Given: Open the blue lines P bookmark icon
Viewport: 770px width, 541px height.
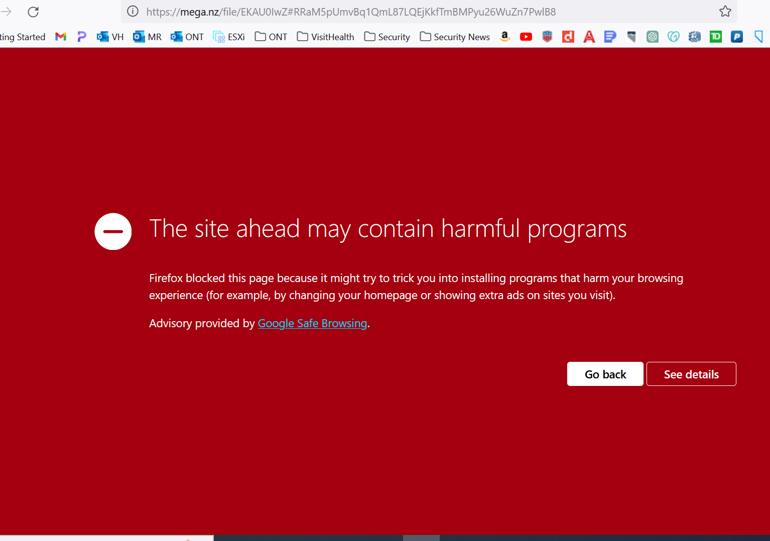Looking at the screenshot, I should click(x=610, y=37).
